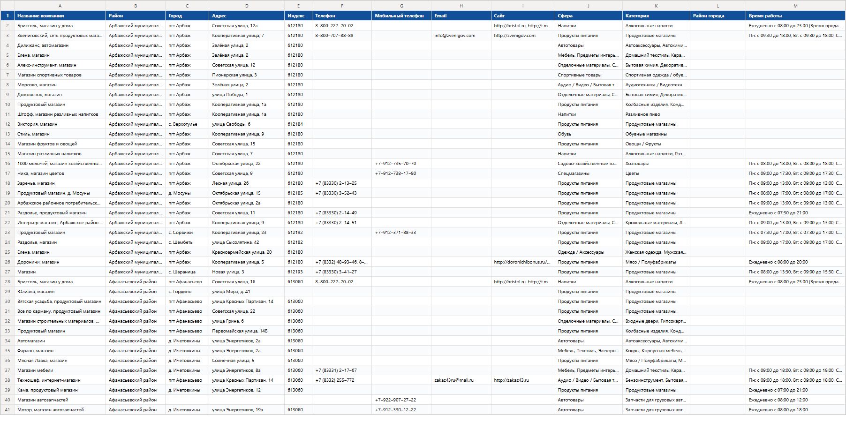Viewport: 846px width, 423px height.
Task: Select the 'zakaz43ru@mail.ru' email cell
Action: click(x=461, y=380)
